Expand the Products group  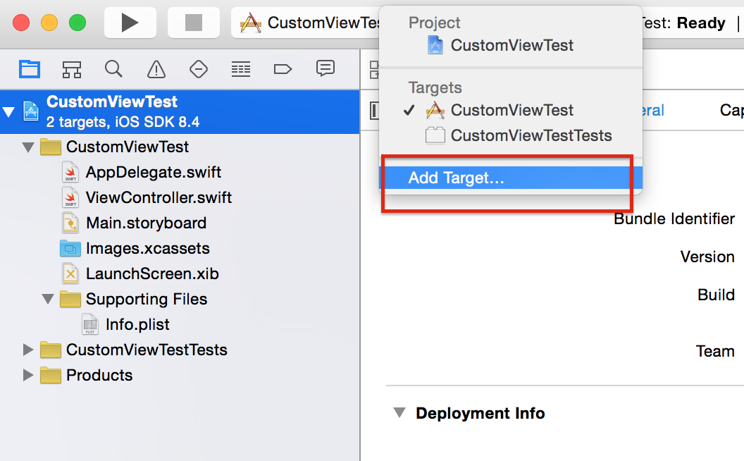28,375
